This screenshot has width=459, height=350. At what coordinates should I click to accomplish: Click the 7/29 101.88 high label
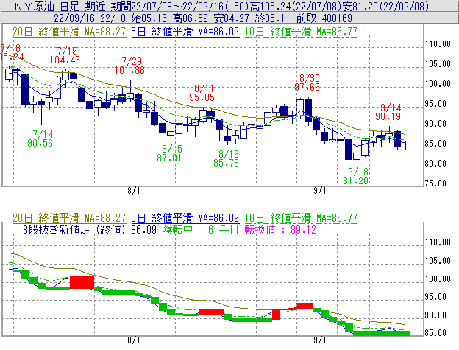(129, 66)
